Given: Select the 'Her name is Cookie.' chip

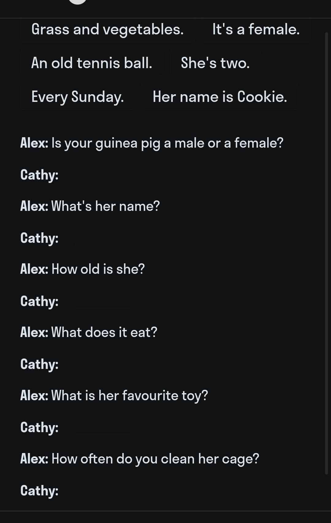Looking at the screenshot, I should (x=219, y=97).
